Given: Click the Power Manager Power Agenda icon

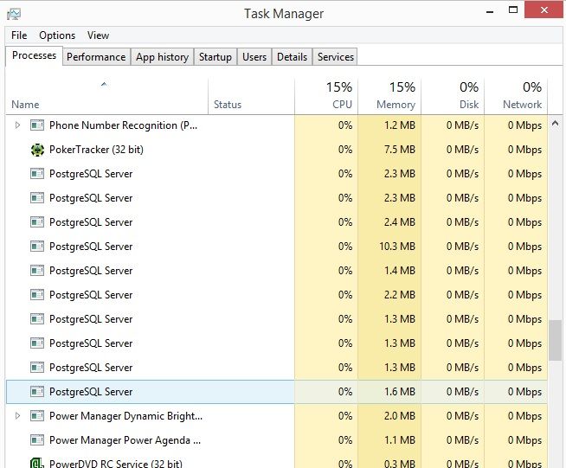Looking at the screenshot, I should click(x=37, y=440).
